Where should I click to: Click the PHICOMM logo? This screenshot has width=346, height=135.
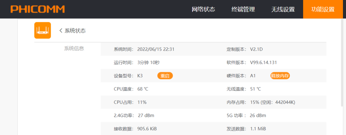tap(38, 9)
